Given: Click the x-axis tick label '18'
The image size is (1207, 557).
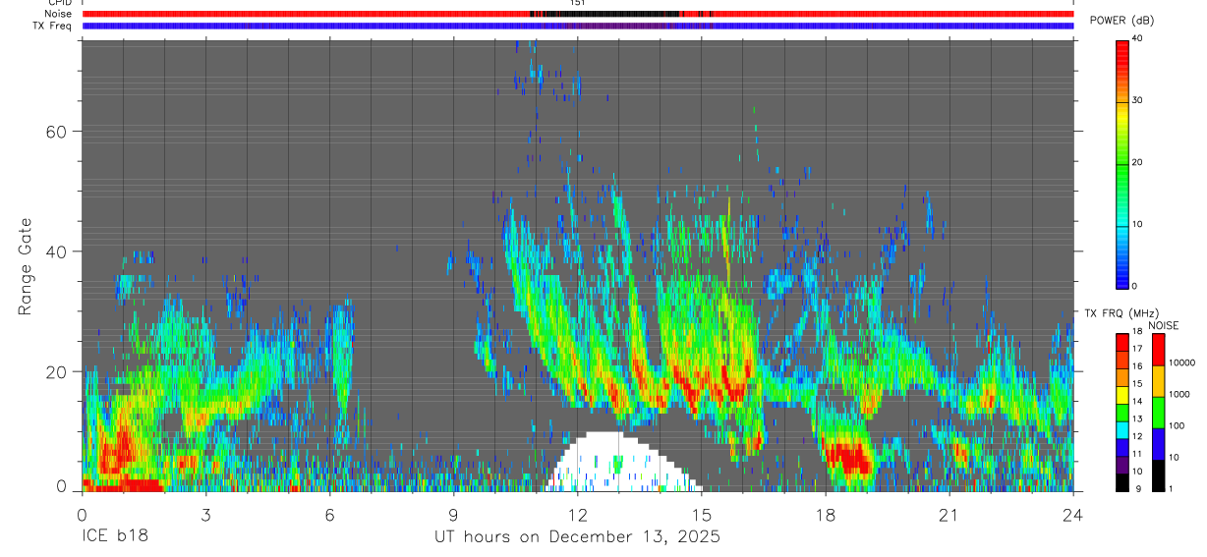Looking at the screenshot, I should tap(825, 515).
